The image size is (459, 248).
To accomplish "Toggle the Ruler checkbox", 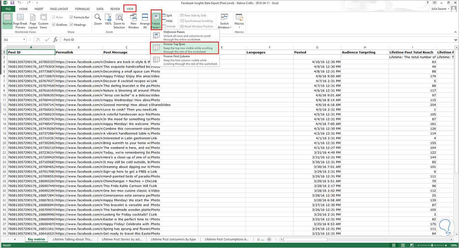I will (x=57, y=17).
